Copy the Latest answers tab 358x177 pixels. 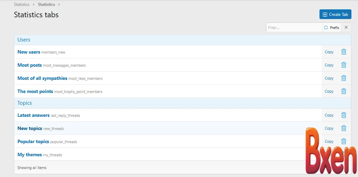point(329,115)
